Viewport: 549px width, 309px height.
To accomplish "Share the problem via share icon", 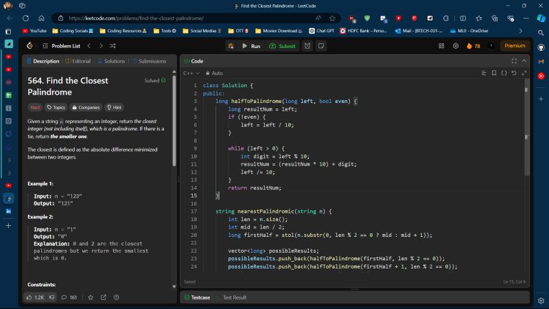I will pos(104,297).
